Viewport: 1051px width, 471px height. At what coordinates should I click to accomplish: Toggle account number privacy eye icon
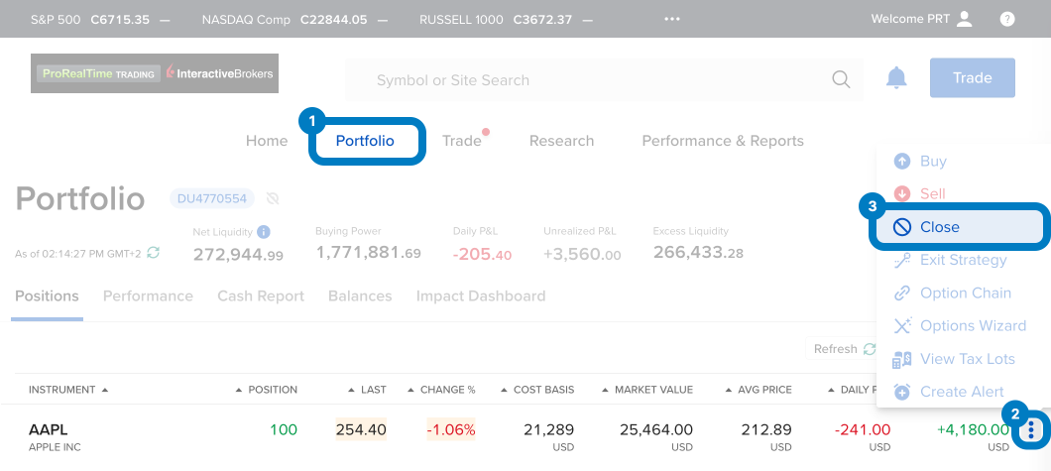[273, 198]
